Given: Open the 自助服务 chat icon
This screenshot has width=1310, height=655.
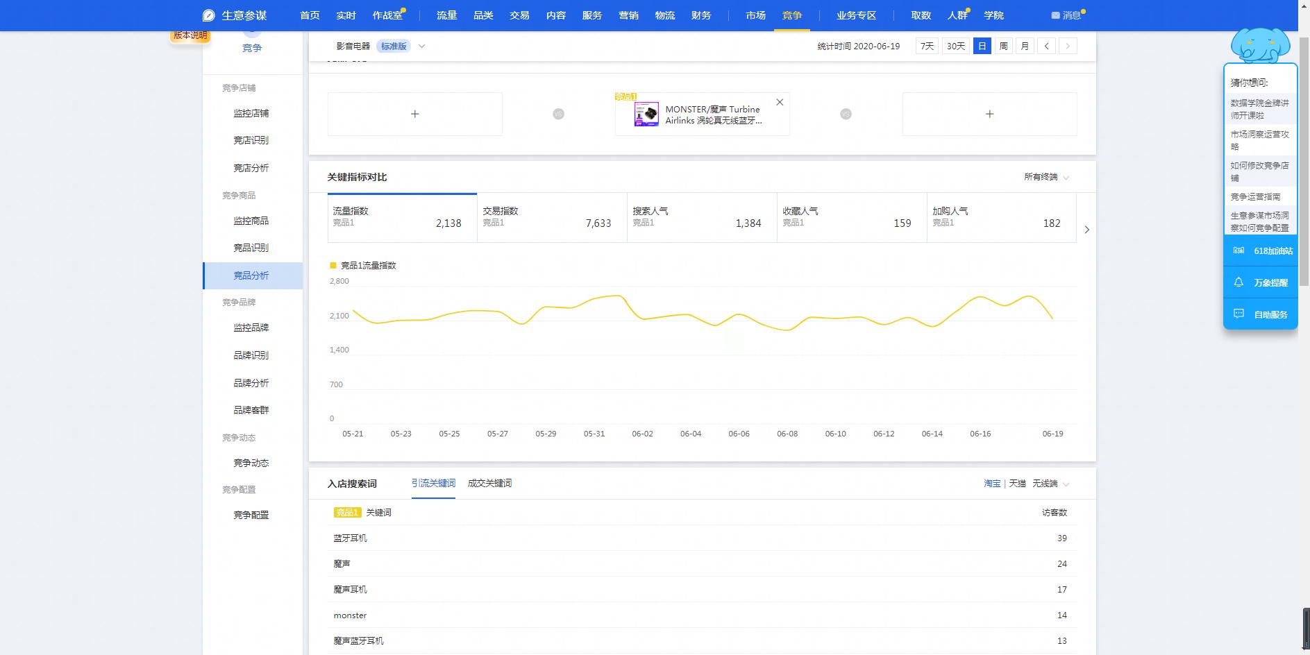Looking at the screenshot, I should 1238,314.
